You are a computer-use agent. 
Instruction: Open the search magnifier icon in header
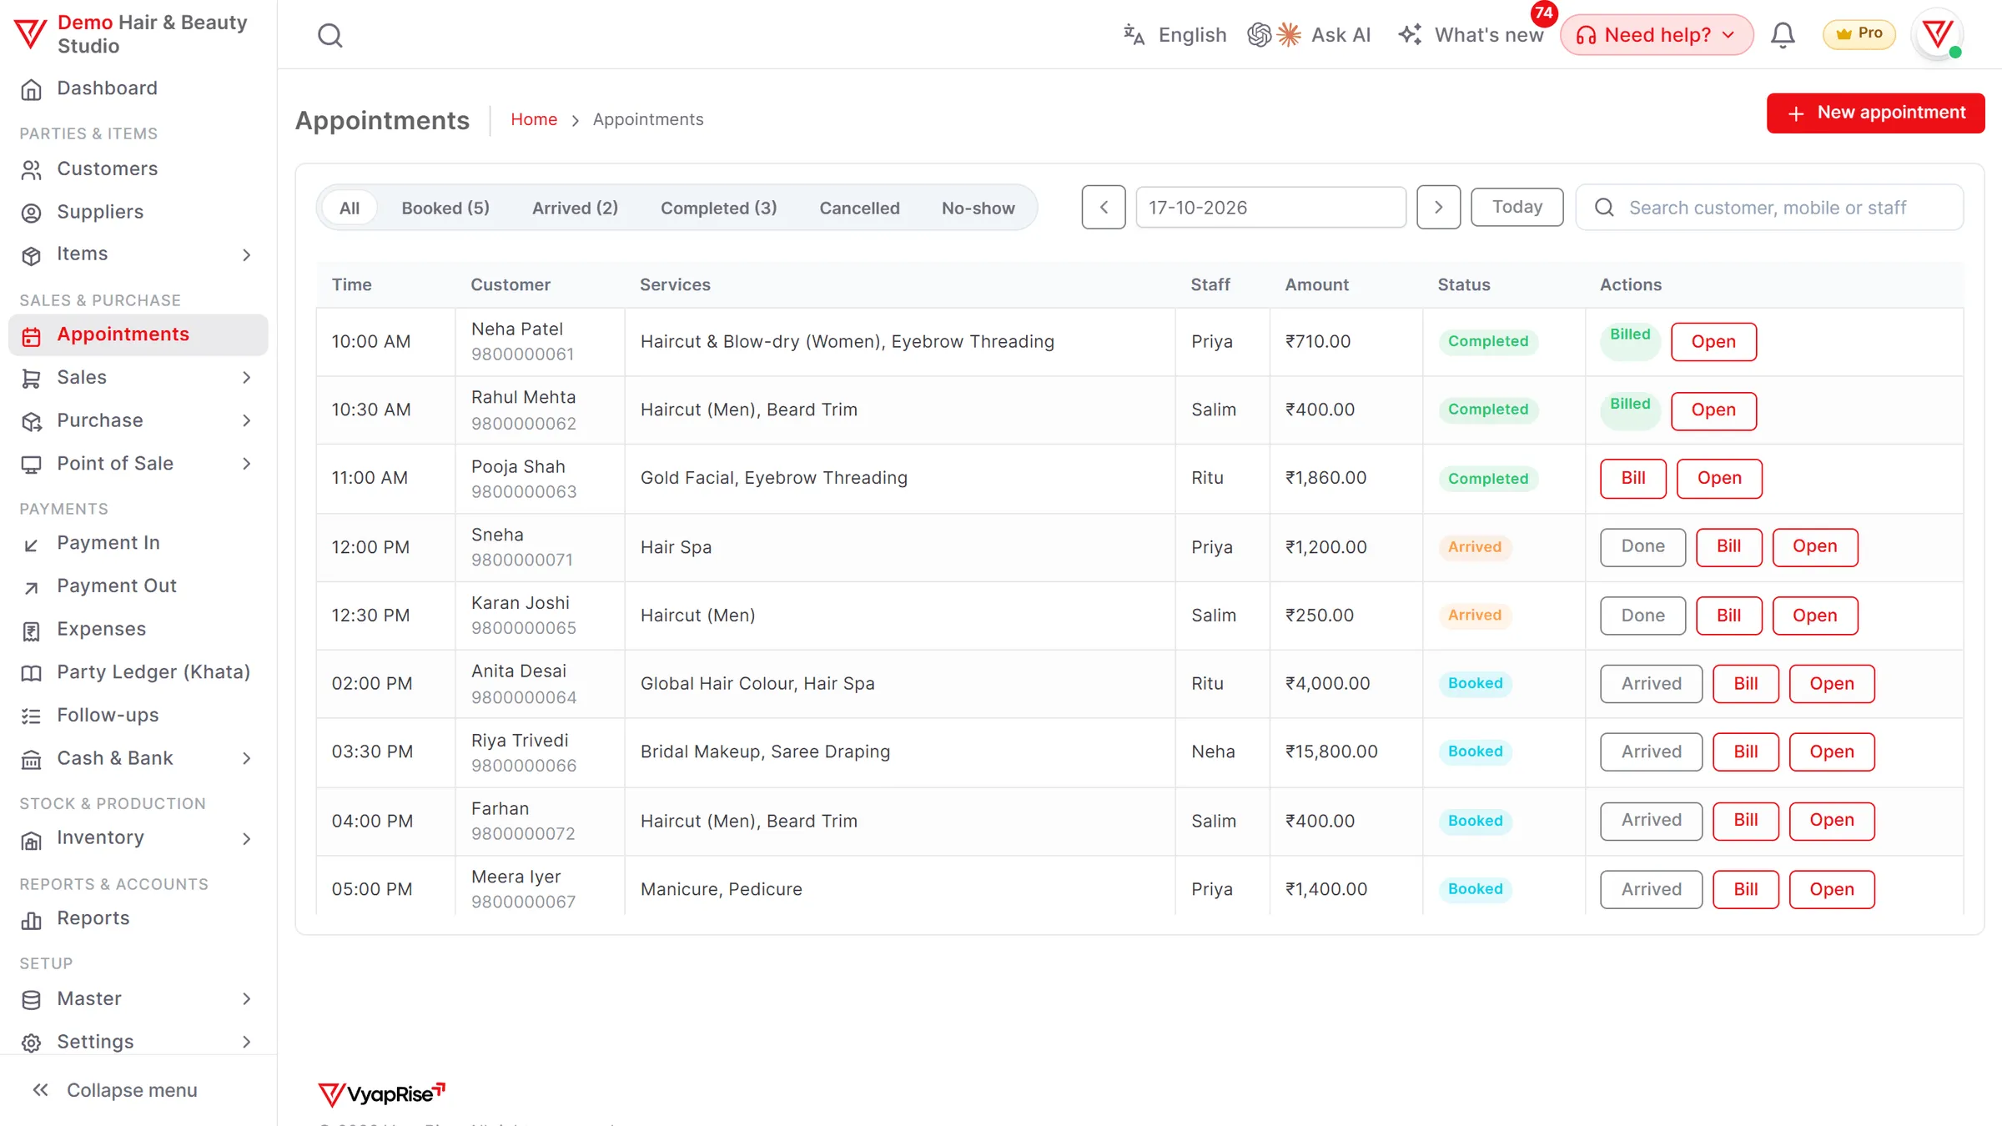tap(330, 35)
